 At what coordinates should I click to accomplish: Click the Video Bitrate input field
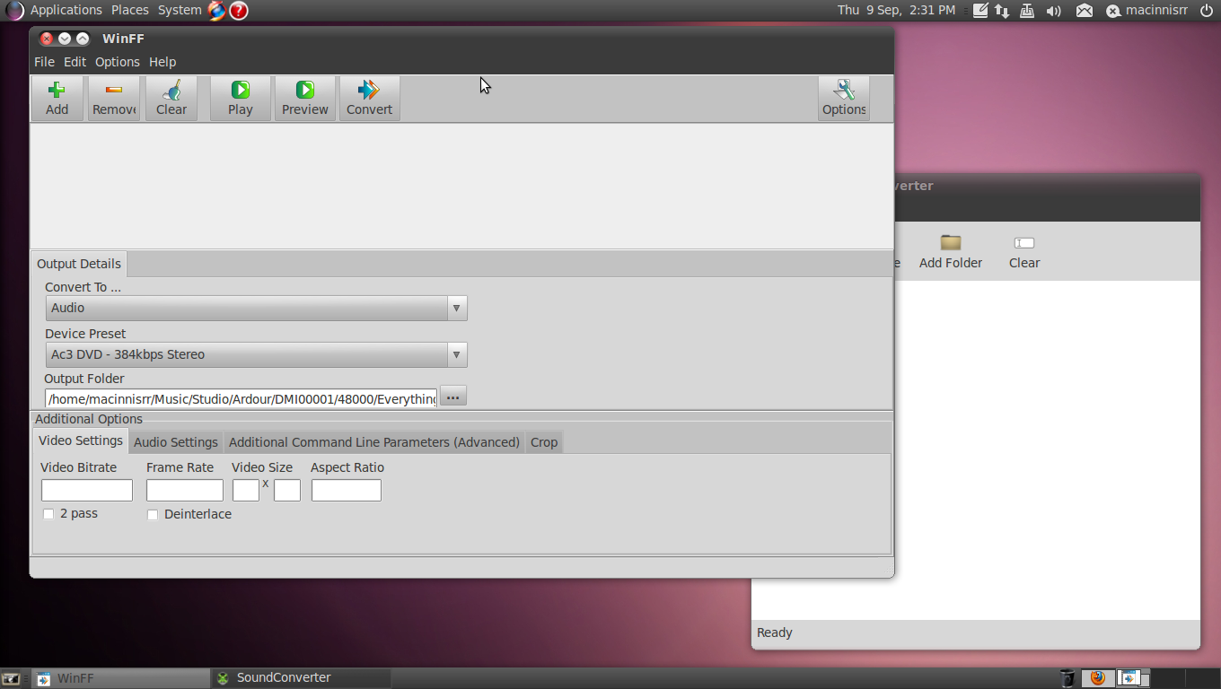[x=87, y=490]
